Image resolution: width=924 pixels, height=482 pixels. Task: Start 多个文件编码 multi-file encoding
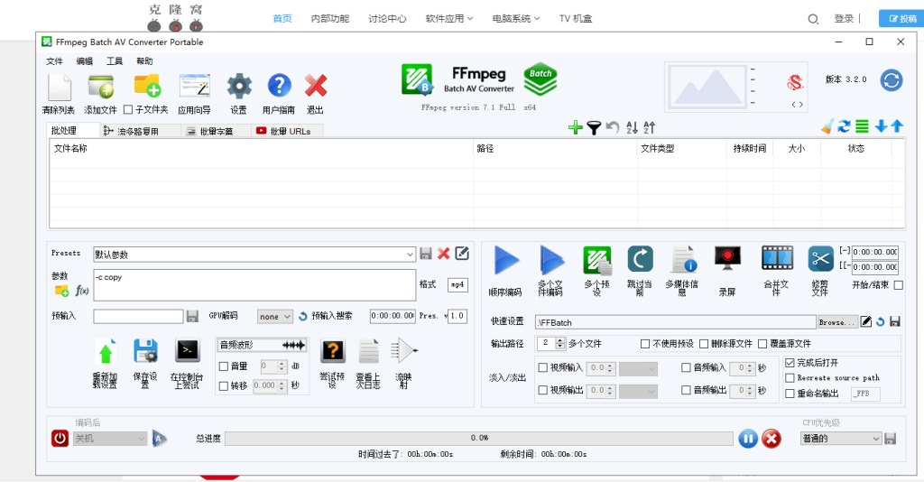[x=551, y=261]
